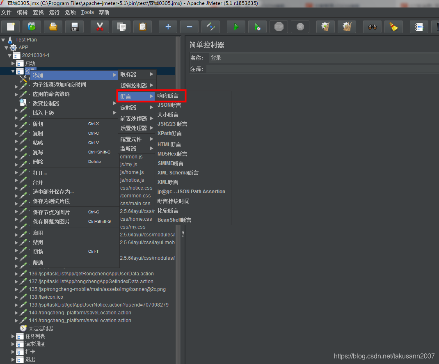Expand the 退出 tree node
Viewport: 439px width, 364px height.
13,359
